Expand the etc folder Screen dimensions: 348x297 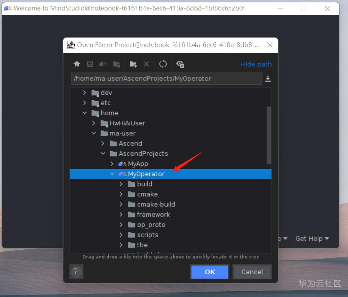point(84,102)
